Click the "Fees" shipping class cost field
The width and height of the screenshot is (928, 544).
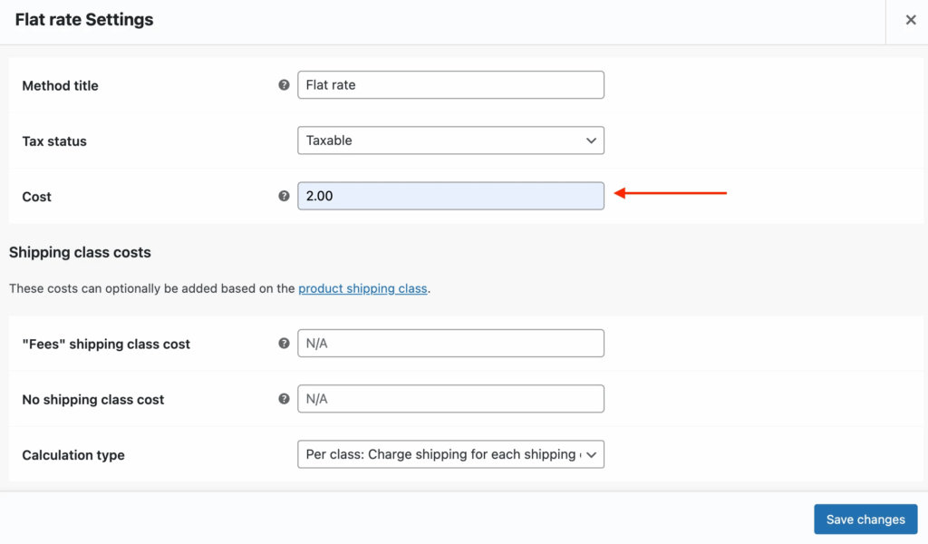450,344
